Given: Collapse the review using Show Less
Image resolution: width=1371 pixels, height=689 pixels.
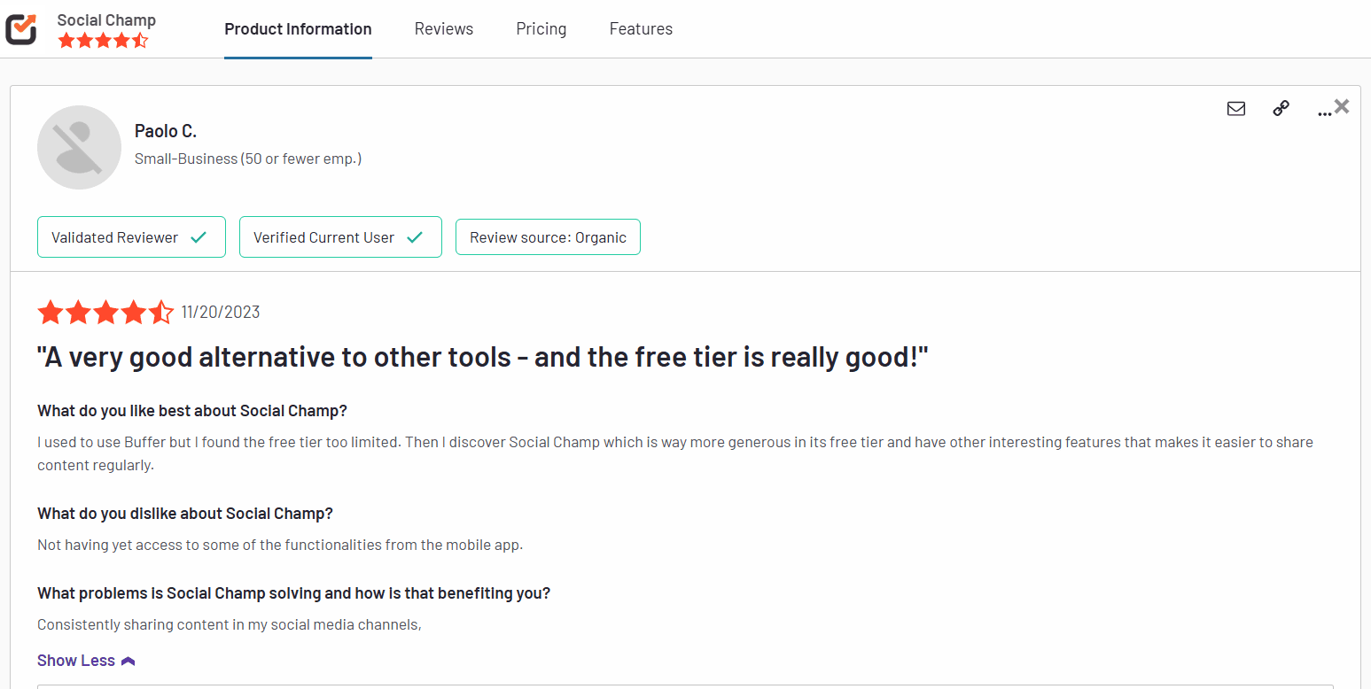Looking at the screenshot, I should 75,660.
